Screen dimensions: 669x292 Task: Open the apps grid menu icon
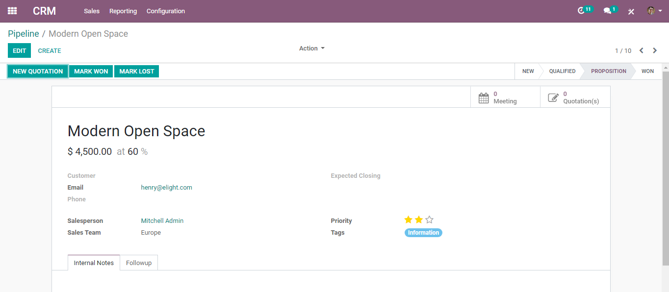click(12, 11)
